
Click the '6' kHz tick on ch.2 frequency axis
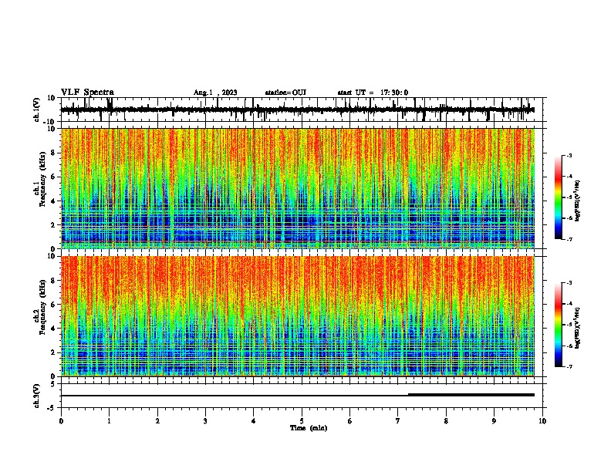click(54, 305)
